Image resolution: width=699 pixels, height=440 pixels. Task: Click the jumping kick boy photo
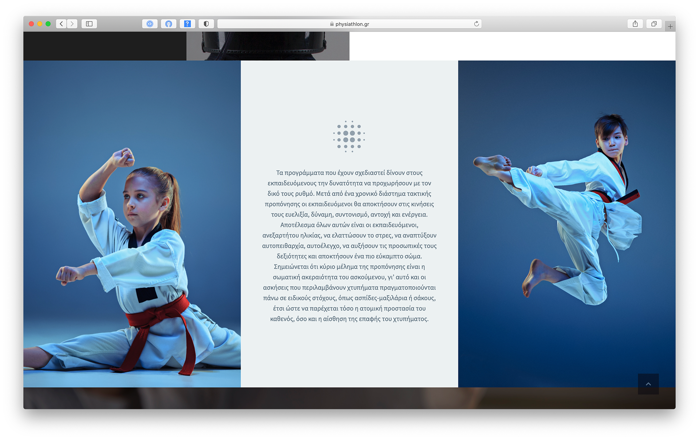click(x=566, y=224)
